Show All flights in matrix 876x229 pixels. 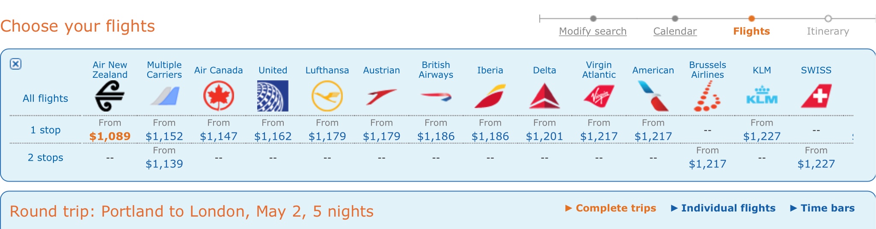45,98
